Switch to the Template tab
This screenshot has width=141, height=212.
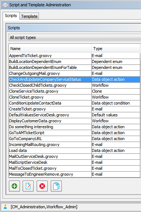tap(29, 16)
